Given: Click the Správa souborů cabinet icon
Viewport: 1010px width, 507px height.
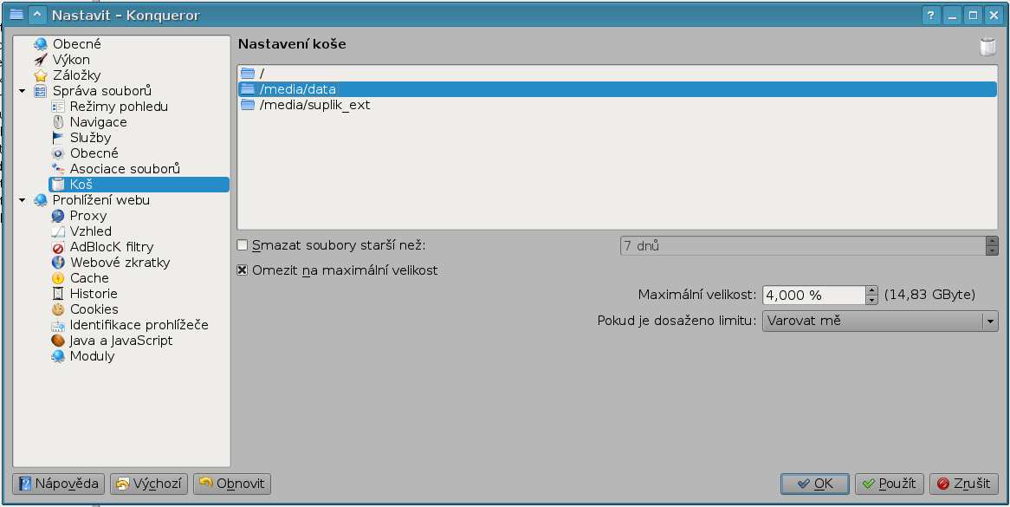Looking at the screenshot, I should (41, 92).
